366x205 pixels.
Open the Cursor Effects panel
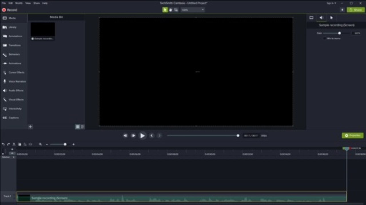14,72
